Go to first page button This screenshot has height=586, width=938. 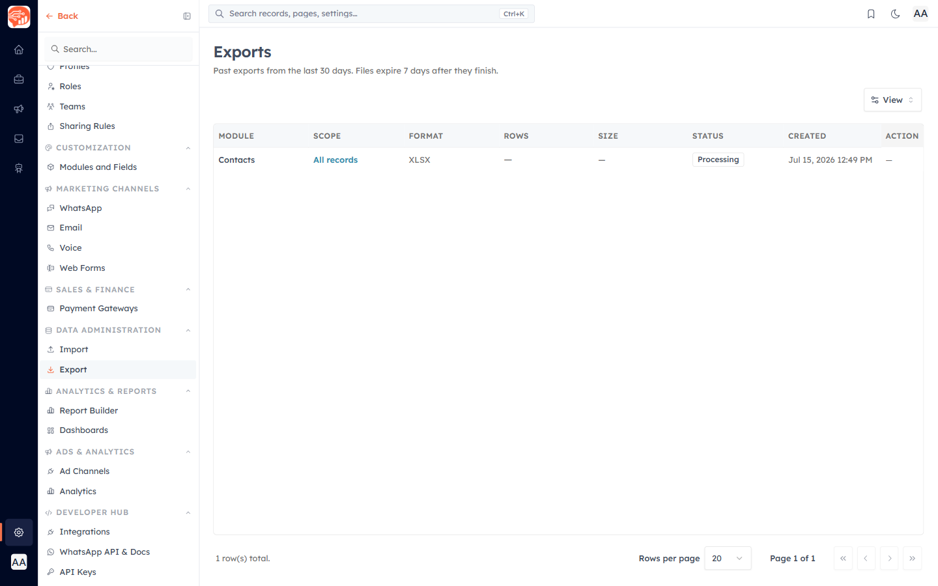point(843,558)
